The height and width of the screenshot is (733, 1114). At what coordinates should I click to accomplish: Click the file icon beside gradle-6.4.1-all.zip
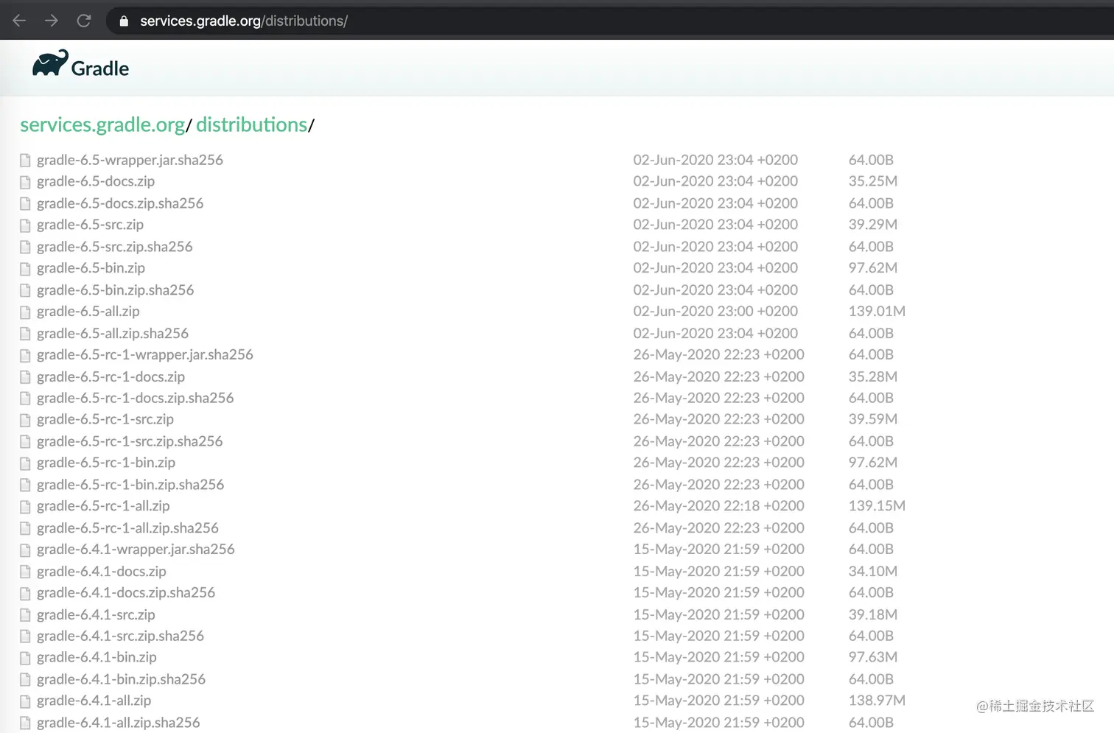click(x=25, y=701)
